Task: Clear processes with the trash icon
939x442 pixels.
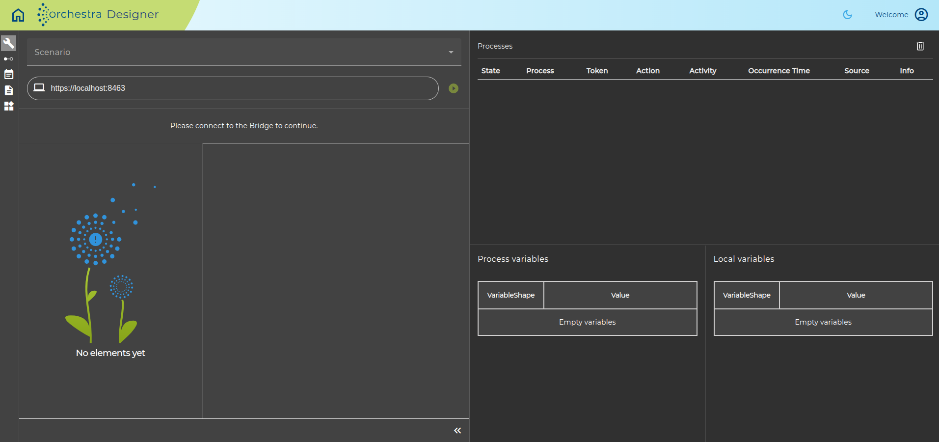Action: [x=920, y=46]
